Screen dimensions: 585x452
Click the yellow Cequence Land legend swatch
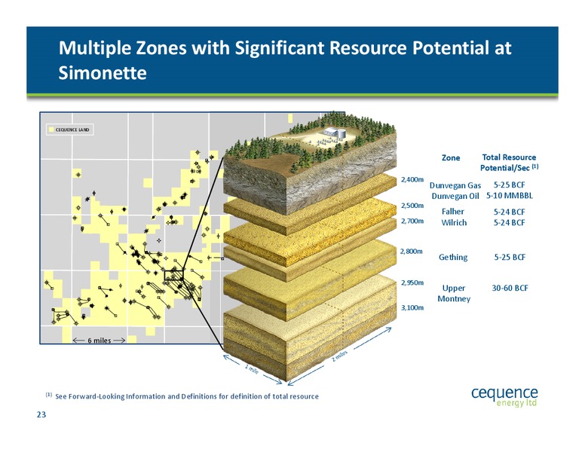coord(51,130)
